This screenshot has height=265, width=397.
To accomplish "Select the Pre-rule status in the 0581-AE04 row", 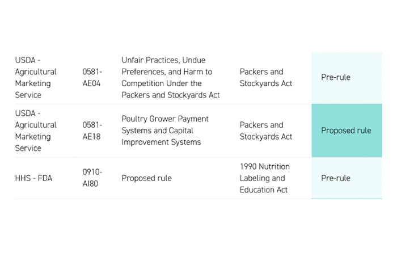I will pos(336,77).
